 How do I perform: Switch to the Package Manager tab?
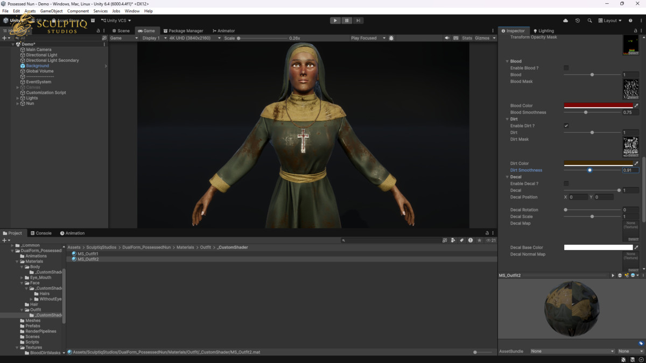point(183,31)
